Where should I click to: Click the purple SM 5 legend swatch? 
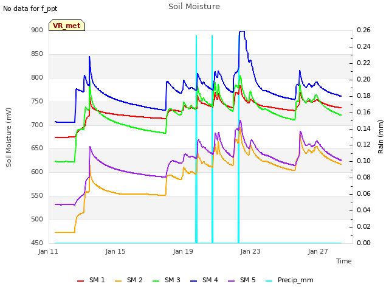(232, 281)
